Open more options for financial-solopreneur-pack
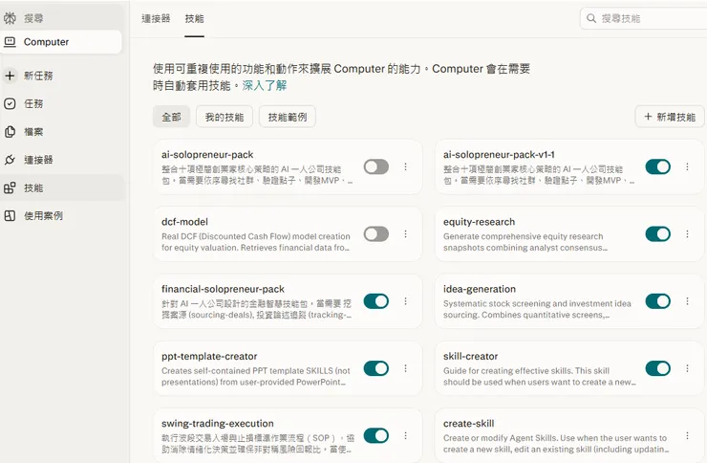Screen dimensions: 707x463 405,301
